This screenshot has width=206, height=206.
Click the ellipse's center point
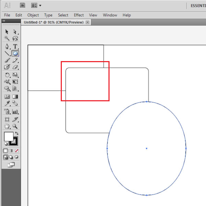tap(147, 148)
